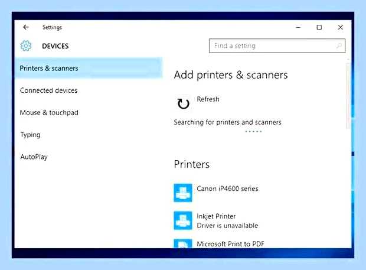366x270 pixels.
Task: Click the Inkjet Printer name text
Action: 216,216
